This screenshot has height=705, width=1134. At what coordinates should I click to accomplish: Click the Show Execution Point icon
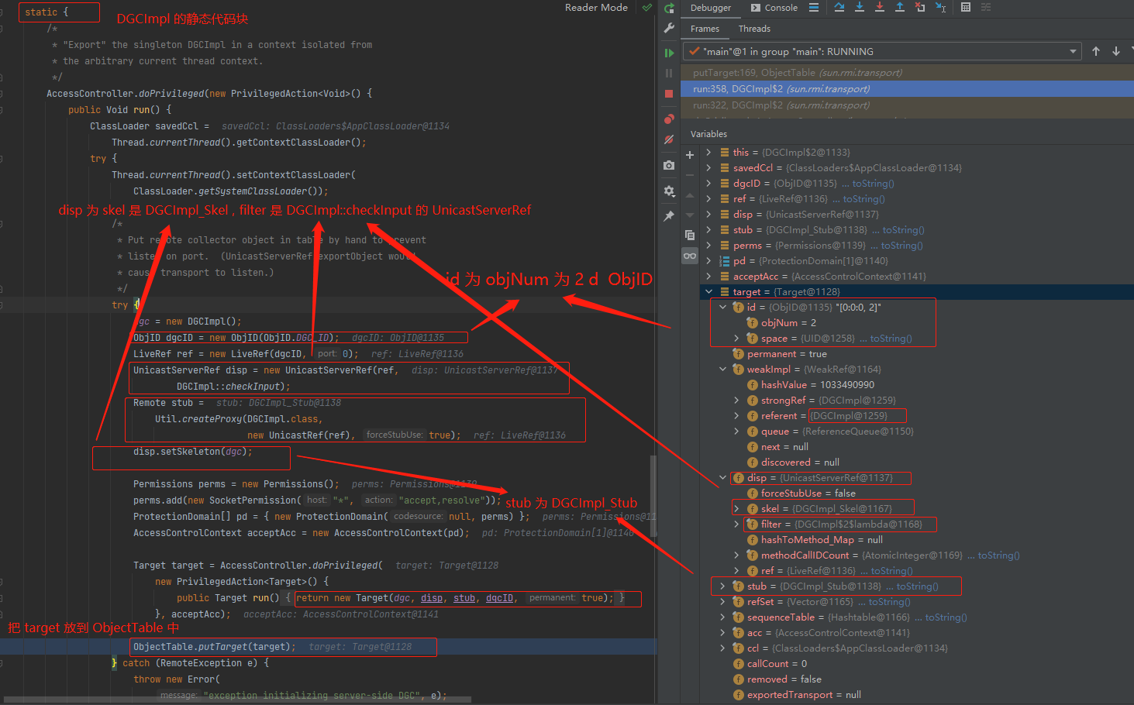[814, 8]
